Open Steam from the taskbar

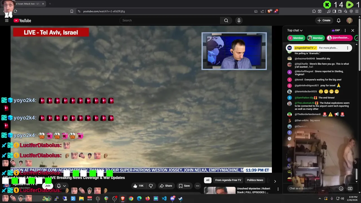click(x=180, y=198)
